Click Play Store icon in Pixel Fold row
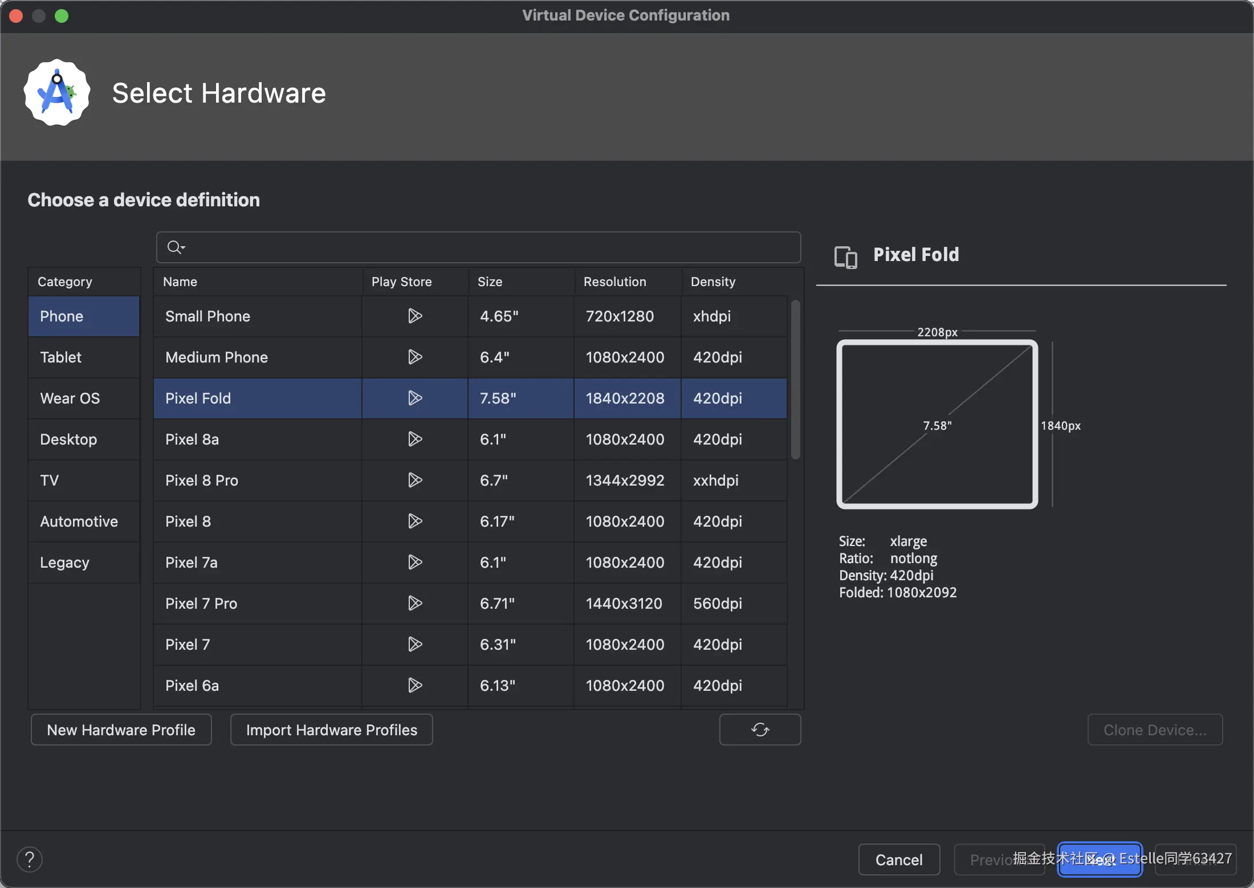The image size is (1254, 888). 415,398
